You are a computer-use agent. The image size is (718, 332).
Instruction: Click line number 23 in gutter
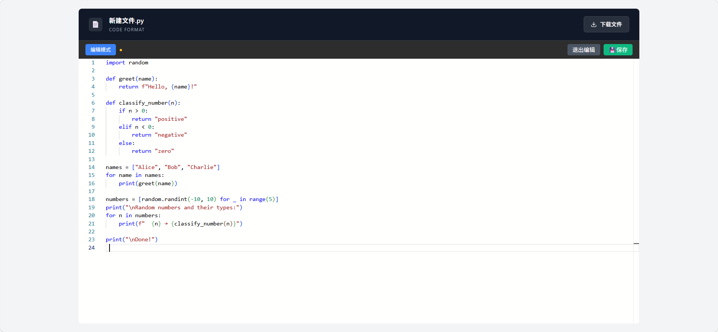[91, 239]
